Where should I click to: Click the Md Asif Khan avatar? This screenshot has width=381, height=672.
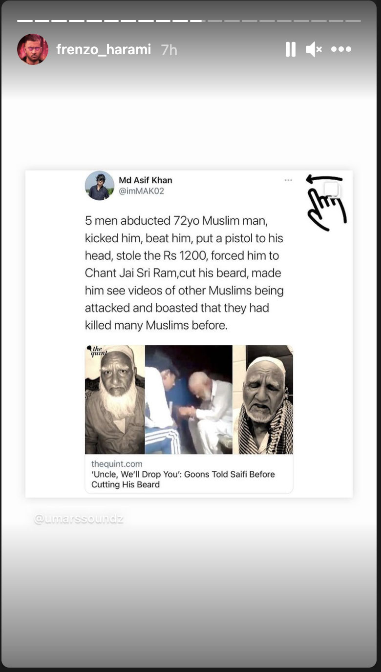click(100, 186)
